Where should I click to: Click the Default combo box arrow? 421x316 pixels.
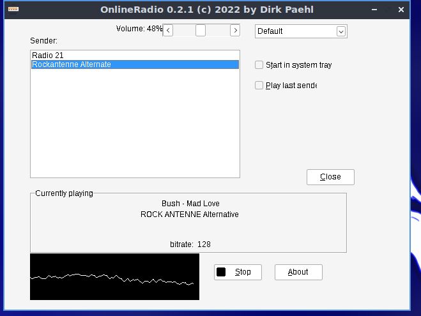point(341,31)
